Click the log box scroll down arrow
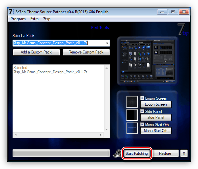Viewport: 198px width, 169px height. [x=107, y=129]
